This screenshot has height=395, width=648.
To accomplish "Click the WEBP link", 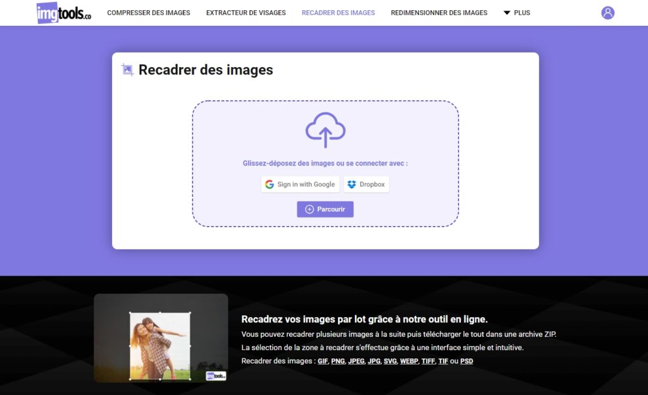I will [409, 361].
